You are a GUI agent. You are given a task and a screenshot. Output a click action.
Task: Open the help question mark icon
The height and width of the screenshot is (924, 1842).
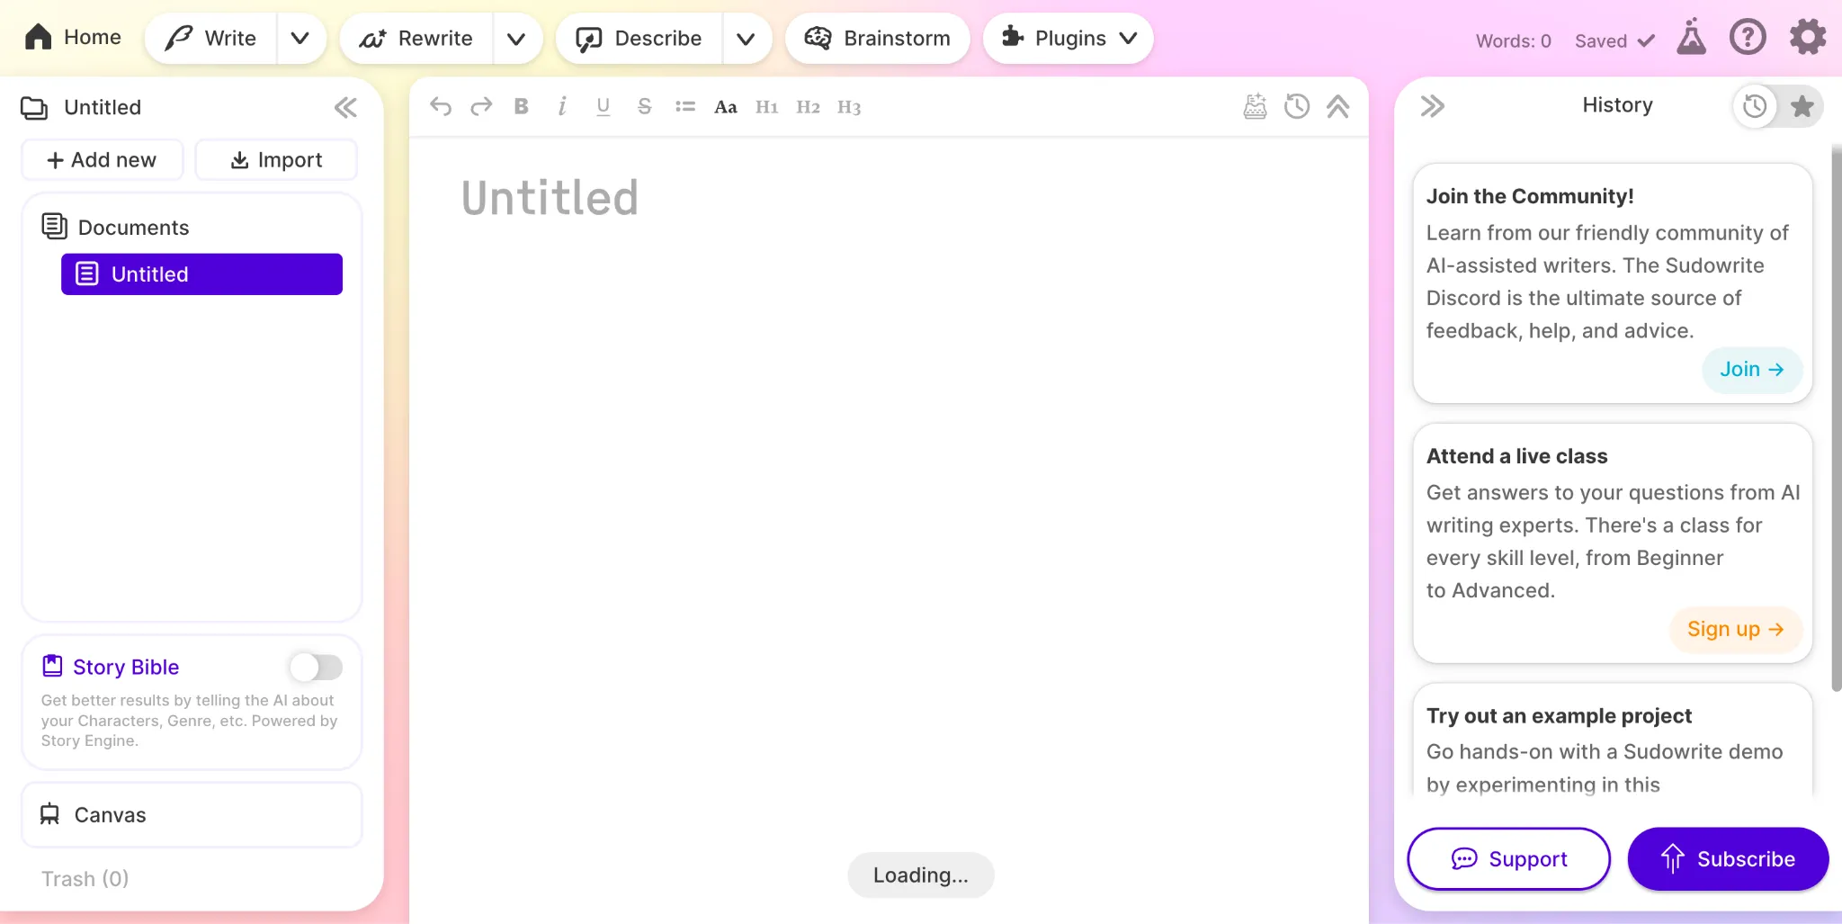tap(1748, 38)
